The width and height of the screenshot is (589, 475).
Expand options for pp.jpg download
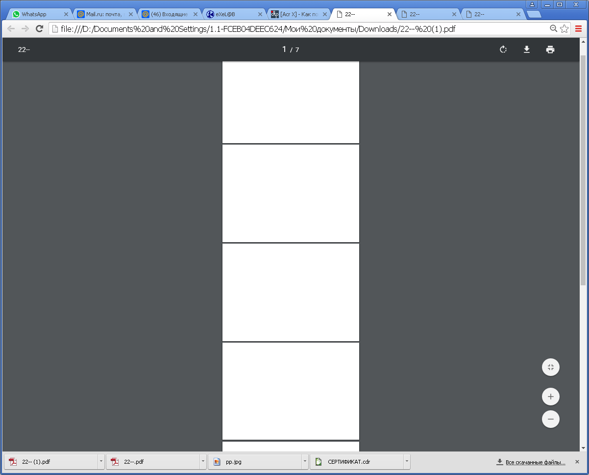[305, 462]
